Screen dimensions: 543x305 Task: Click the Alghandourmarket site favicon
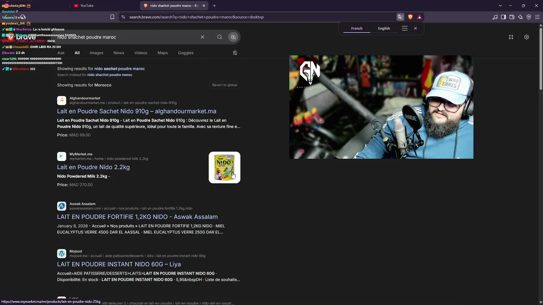[x=62, y=100]
